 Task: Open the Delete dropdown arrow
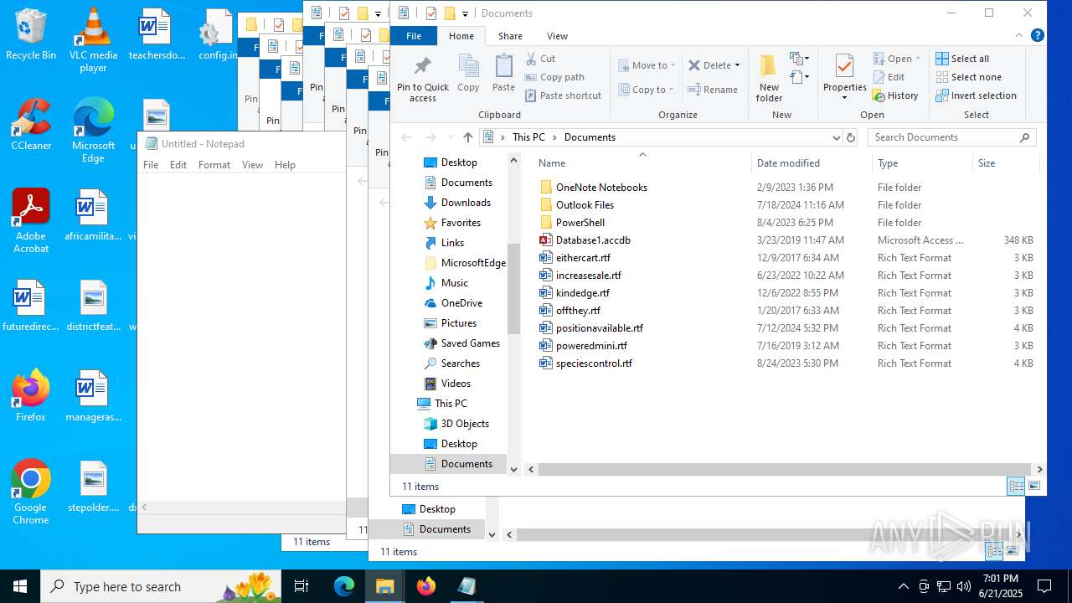737,65
